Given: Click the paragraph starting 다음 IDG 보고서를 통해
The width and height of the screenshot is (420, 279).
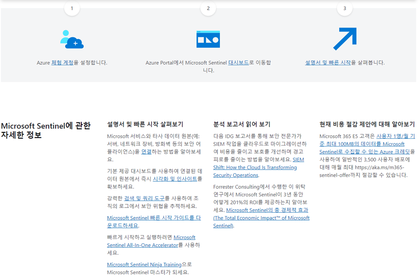Looking at the screenshot, I should [x=260, y=156].
